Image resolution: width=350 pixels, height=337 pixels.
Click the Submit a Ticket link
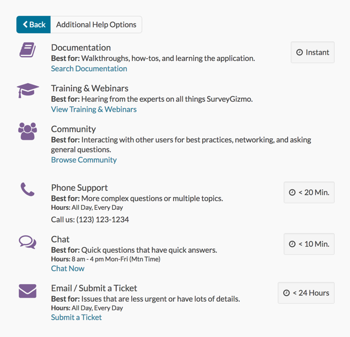(76, 317)
